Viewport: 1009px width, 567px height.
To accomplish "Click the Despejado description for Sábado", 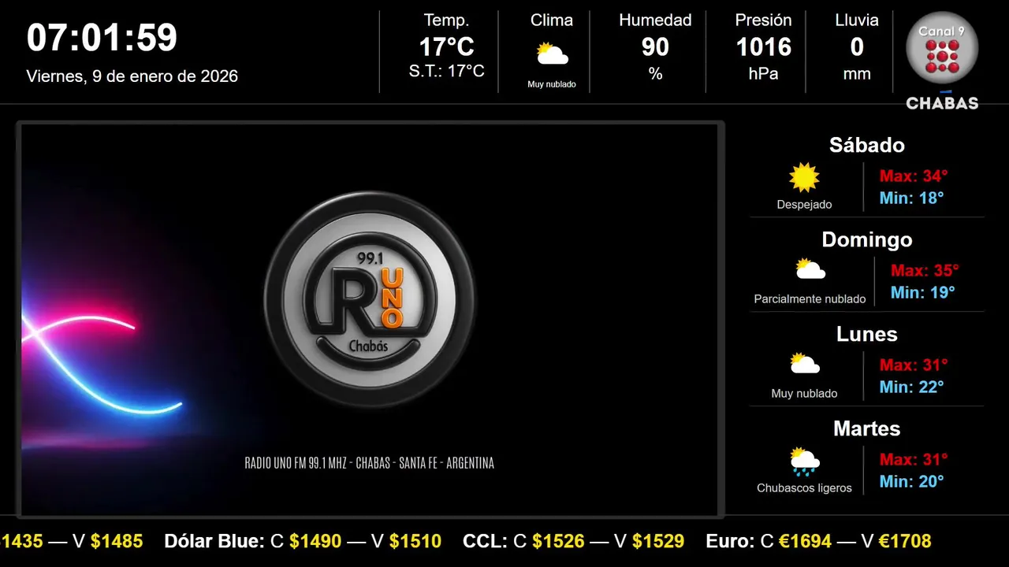I will pos(804,205).
